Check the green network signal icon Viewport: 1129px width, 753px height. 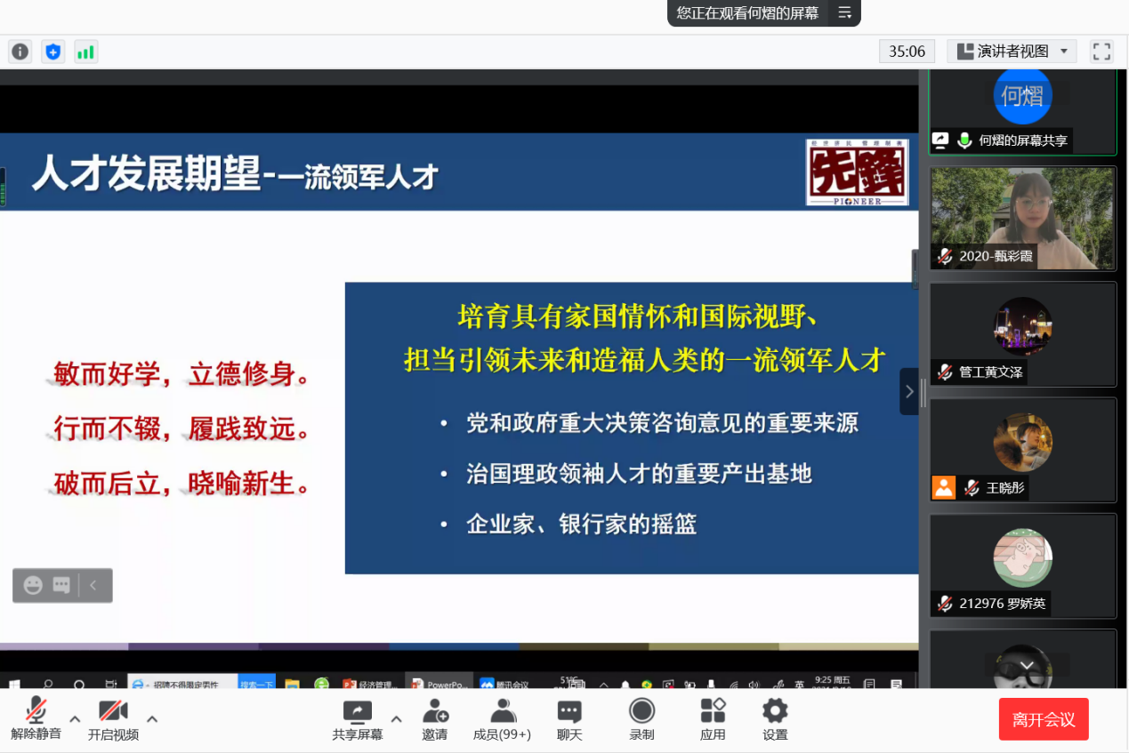tap(85, 52)
